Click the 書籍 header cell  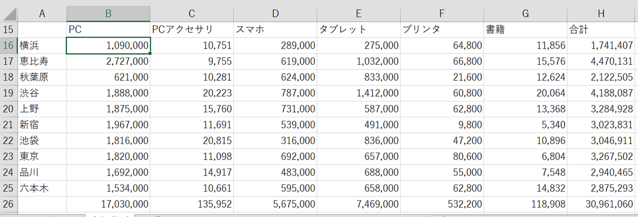[x=525, y=29]
